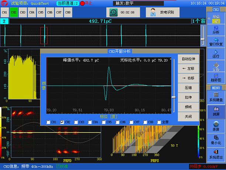This screenshot has width=226, height=170.
Task: Open the 系统键盘 system keyboard icon
Action: tap(216, 97)
